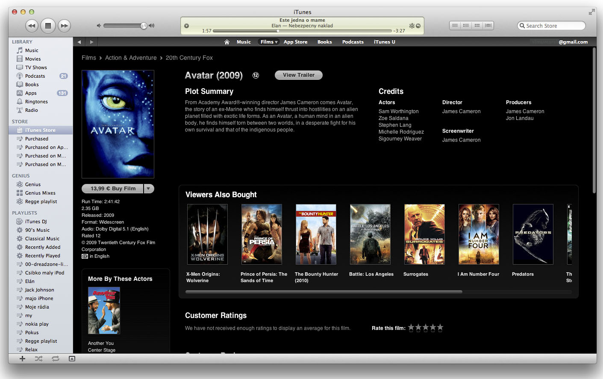Click the 20th Century Fox breadcrumb
This screenshot has height=379, width=603.
pyautogui.click(x=189, y=58)
